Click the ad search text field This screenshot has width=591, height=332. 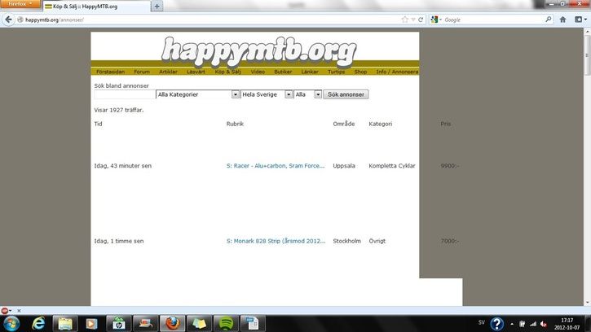[124, 94]
